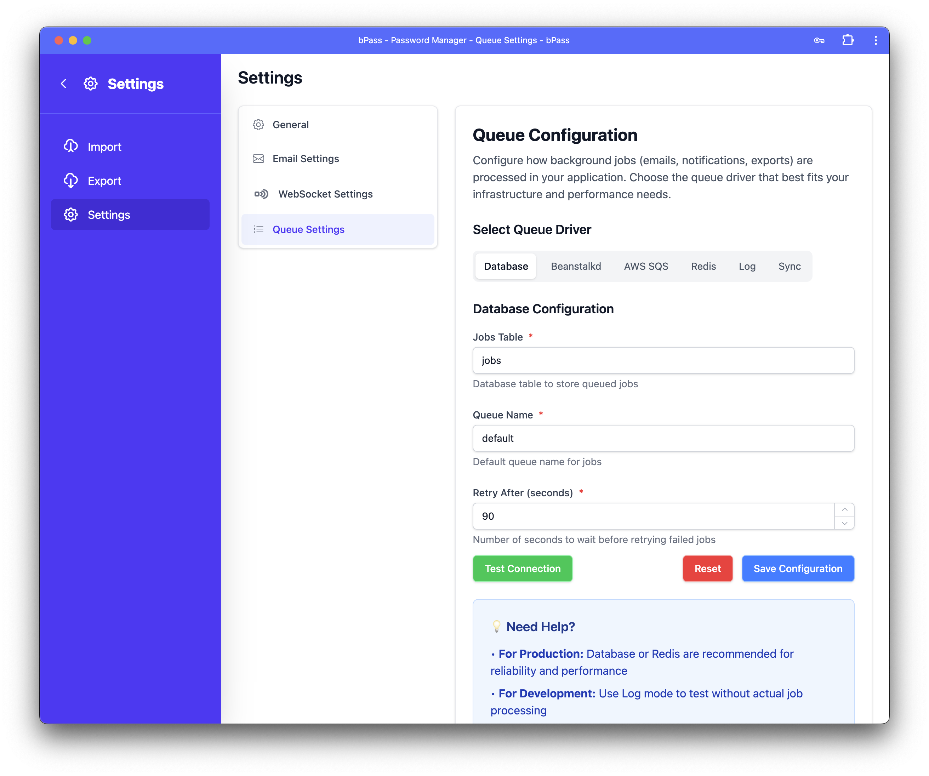Select the Redis queue driver tab
Screen dimensions: 929x776
coord(703,266)
